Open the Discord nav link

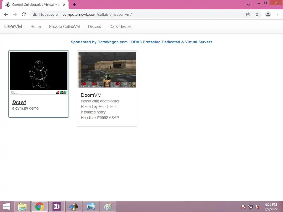(95, 26)
